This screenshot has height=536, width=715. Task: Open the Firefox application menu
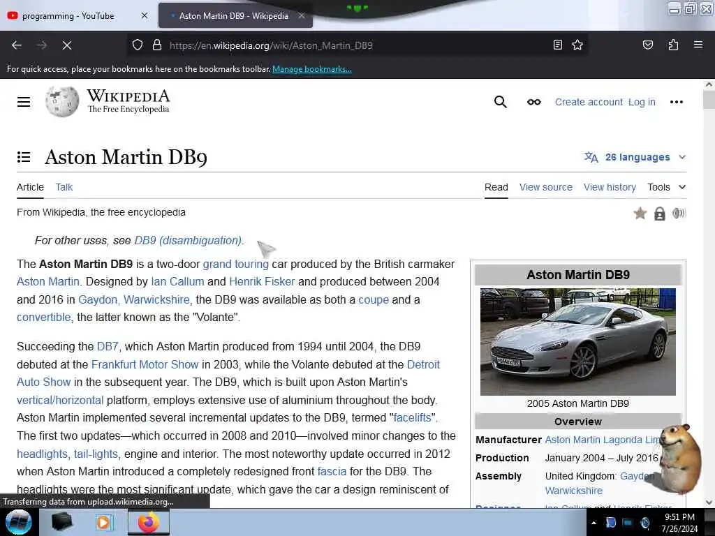[x=698, y=45]
